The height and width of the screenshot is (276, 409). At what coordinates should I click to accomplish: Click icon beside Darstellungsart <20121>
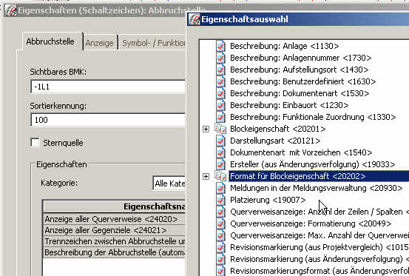(220, 141)
